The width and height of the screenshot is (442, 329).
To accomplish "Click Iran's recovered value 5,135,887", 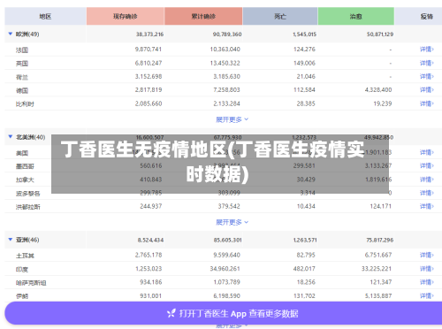I will [378, 295].
